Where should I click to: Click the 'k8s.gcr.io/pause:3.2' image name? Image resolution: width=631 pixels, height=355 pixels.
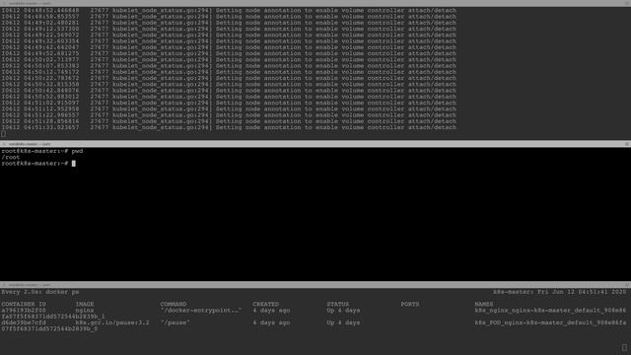[x=112, y=322]
